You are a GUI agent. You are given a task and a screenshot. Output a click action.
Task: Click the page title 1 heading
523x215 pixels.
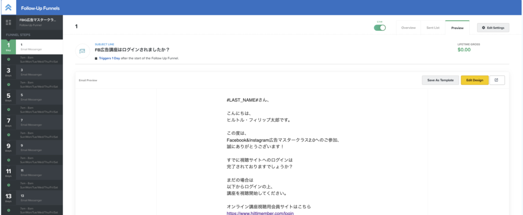click(x=77, y=27)
